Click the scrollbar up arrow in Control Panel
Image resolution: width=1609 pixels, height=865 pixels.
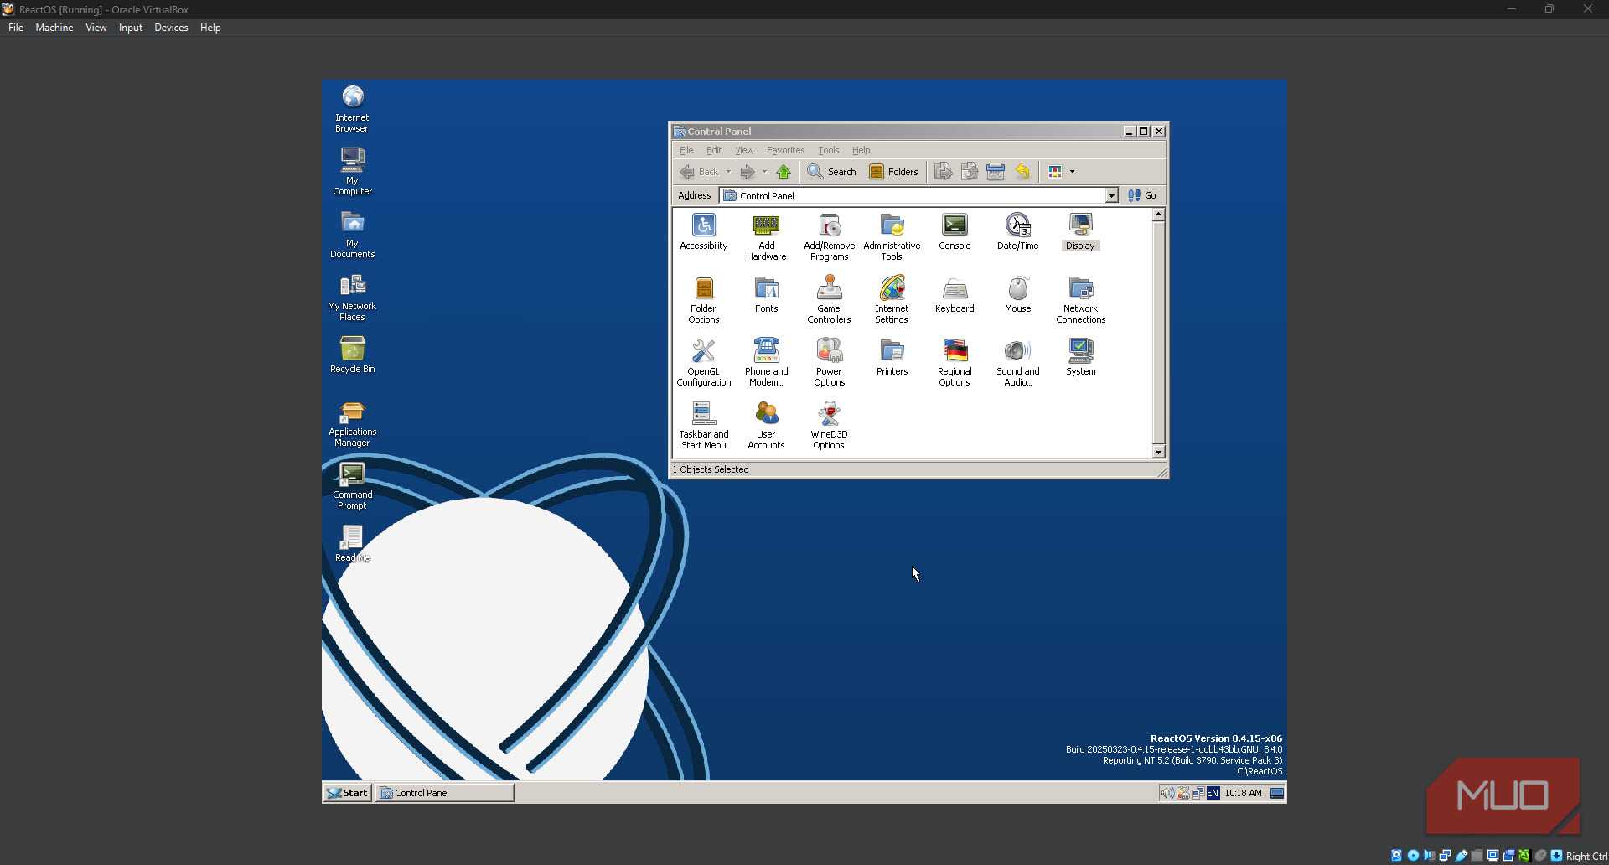pos(1158,215)
